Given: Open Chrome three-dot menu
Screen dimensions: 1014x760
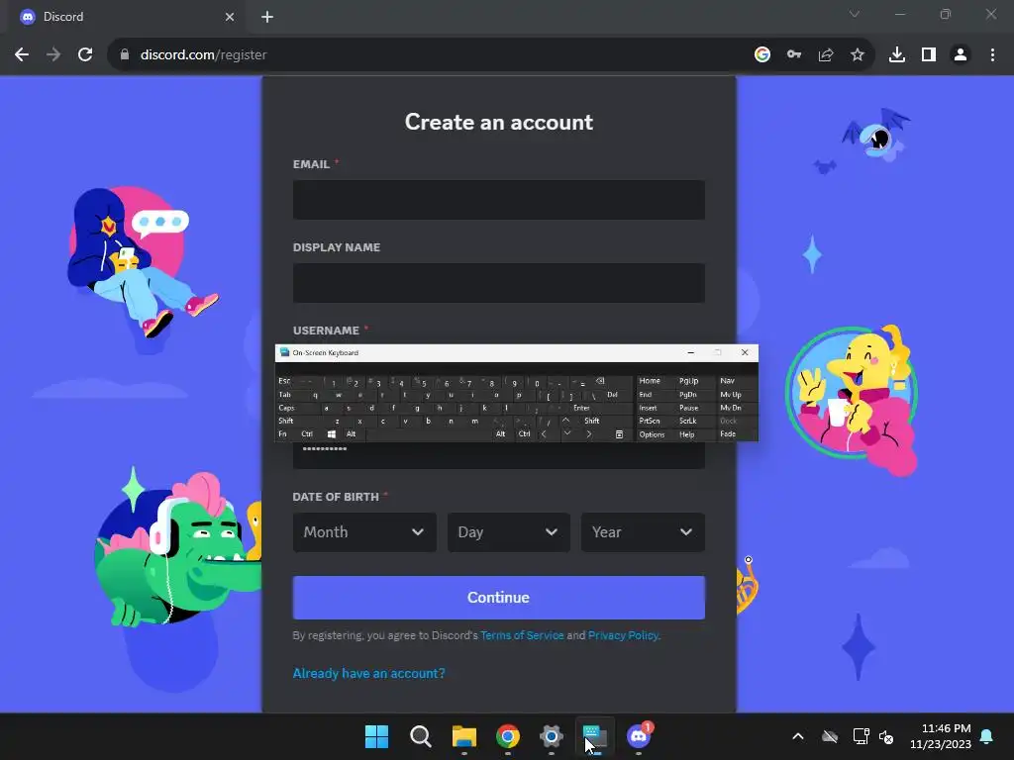Looking at the screenshot, I should tap(992, 55).
